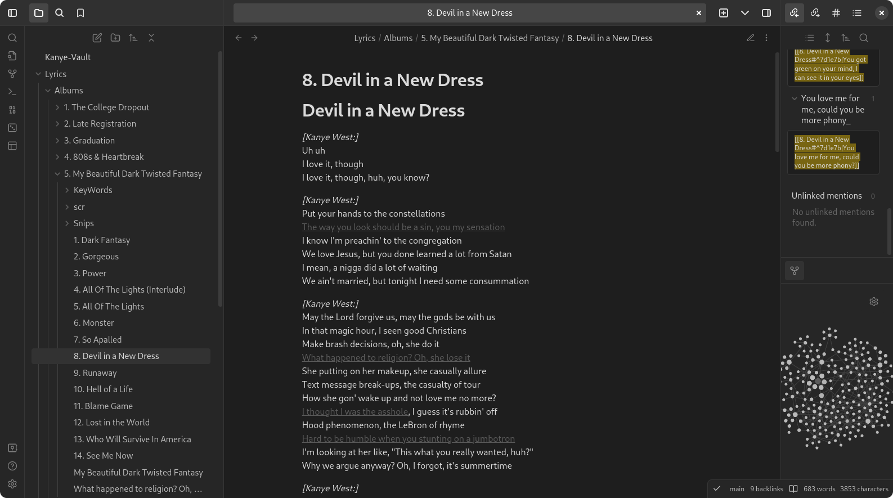Viewport: 893px width, 498px height.
Task: Open graph view from ribbon
Action: tap(12, 74)
